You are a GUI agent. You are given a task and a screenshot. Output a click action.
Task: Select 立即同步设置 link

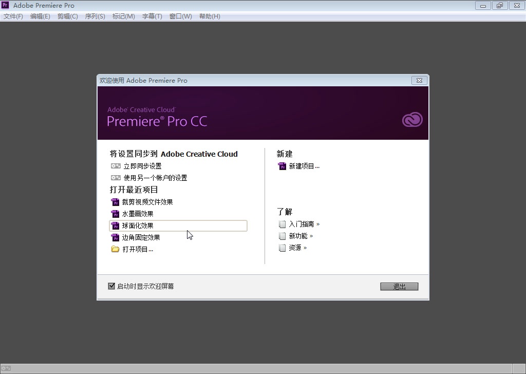(143, 166)
